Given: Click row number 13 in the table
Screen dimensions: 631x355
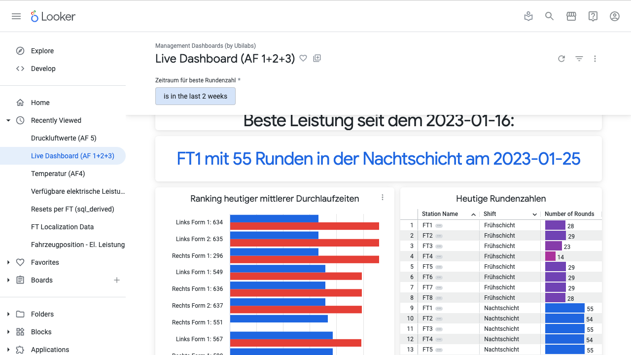Looking at the screenshot, I should point(410,350).
